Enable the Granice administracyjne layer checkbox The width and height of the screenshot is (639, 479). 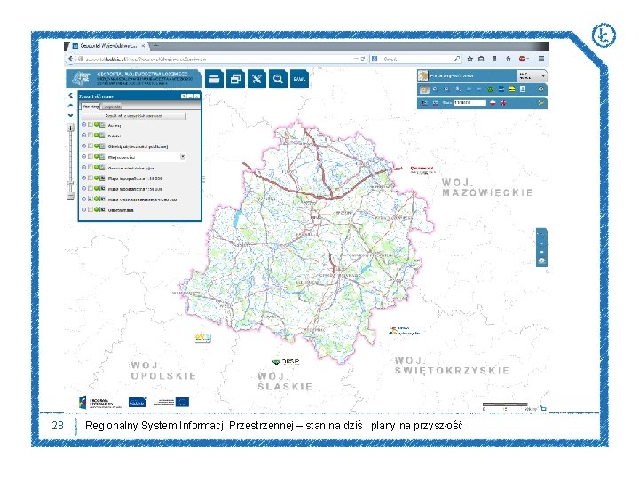(90, 167)
